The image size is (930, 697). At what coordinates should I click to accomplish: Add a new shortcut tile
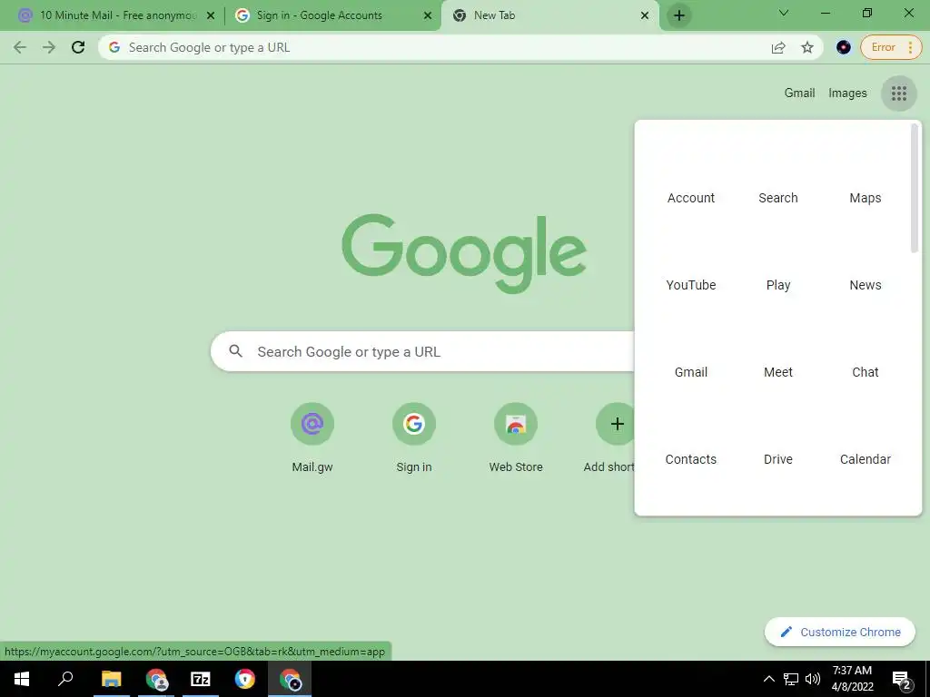click(615, 437)
